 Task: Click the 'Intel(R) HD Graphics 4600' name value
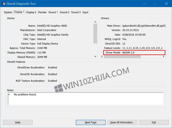pos(52,26)
